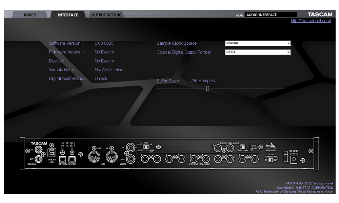339x203 pixels.
Task: Click the Software Version label
Action: [66, 43]
